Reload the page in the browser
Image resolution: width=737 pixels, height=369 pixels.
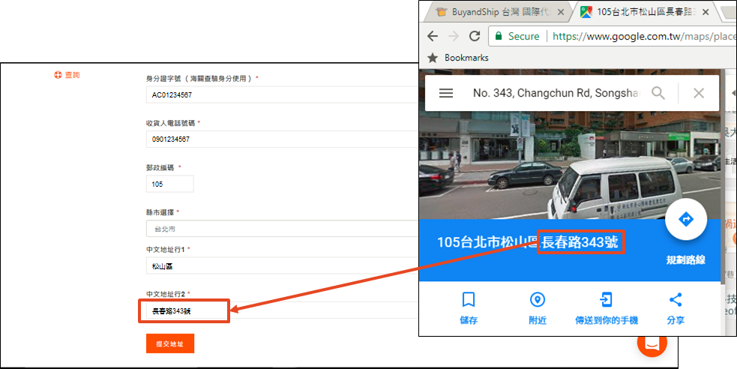(475, 36)
